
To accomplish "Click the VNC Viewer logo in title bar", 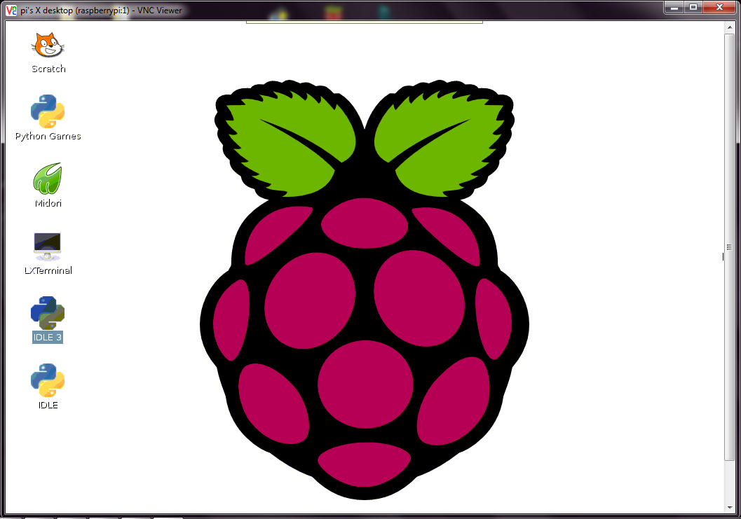I will 11,10.
